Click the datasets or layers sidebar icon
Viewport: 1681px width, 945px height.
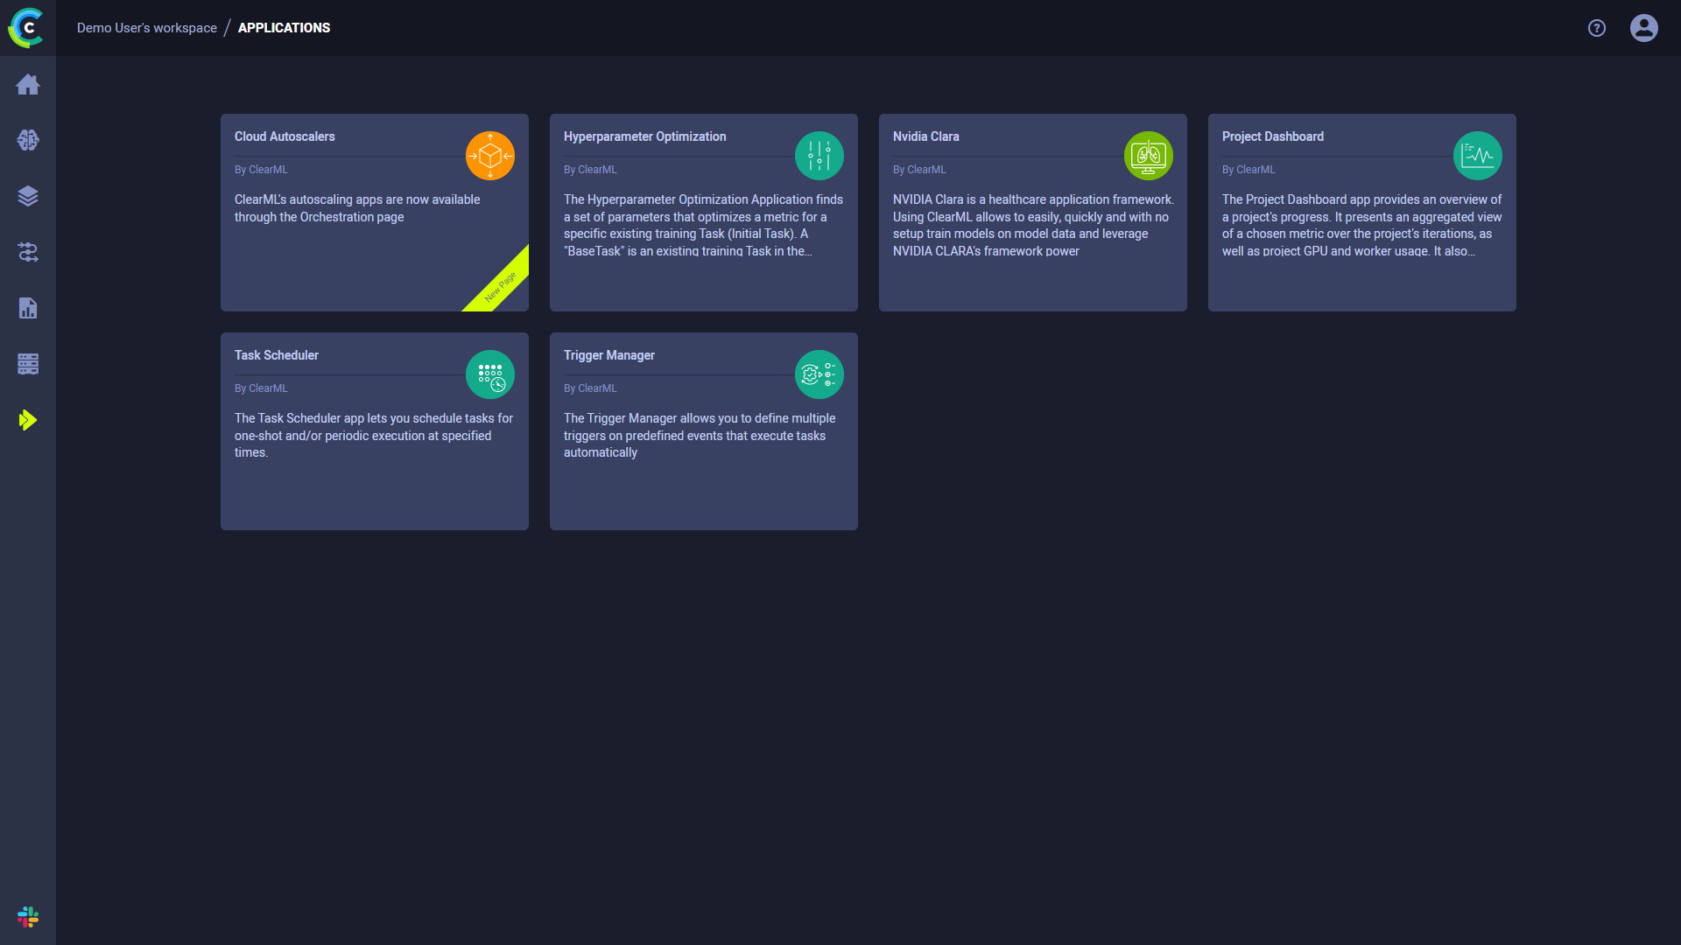coord(28,195)
